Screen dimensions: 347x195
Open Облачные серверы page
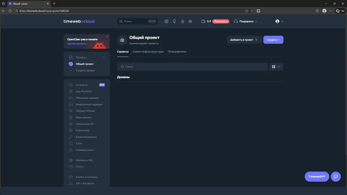(x=86, y=98)
